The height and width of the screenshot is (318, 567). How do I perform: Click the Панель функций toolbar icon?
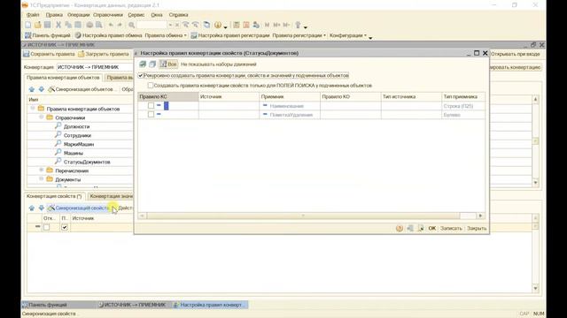tap(27, 35)
